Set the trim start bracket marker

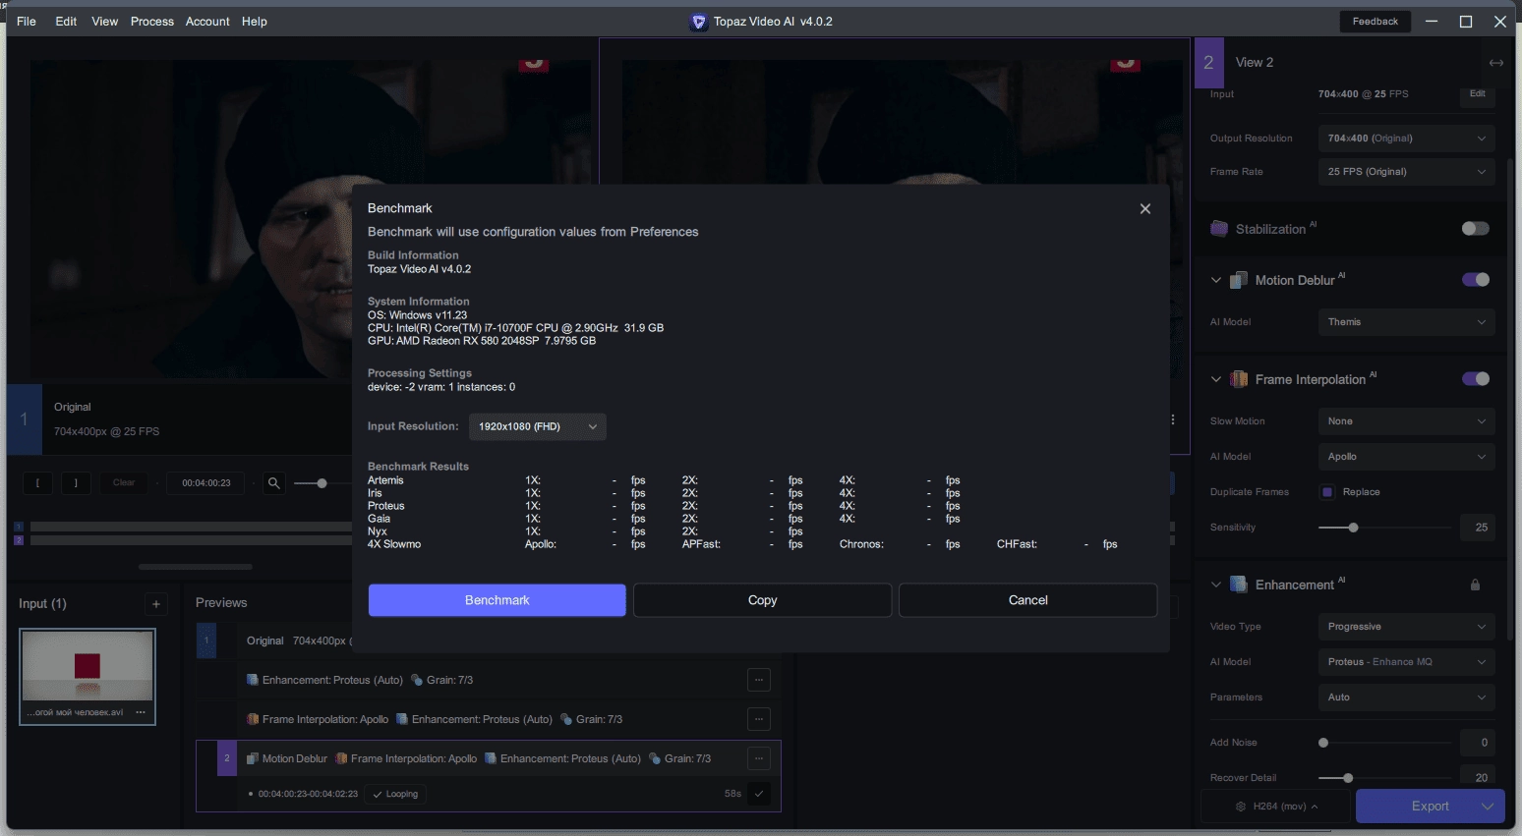point(37,483)
